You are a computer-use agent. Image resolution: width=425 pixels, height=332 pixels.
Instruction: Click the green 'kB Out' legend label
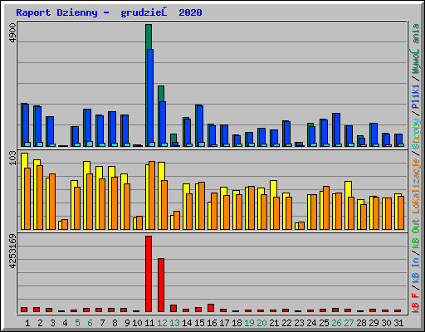point(416,233)
